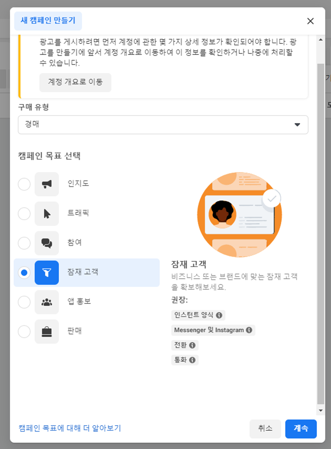This screenshot has width=331, height=449.
Task: Click the dialog vertical scrollbar thumb
Action: click(320, 234)
